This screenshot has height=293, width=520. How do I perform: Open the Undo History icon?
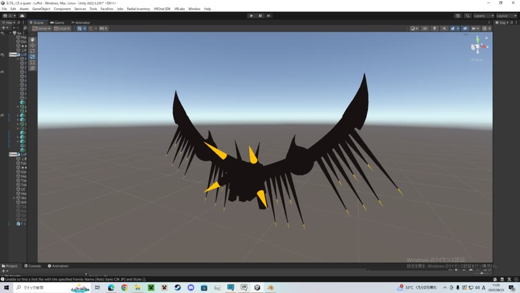coord(458,16)
